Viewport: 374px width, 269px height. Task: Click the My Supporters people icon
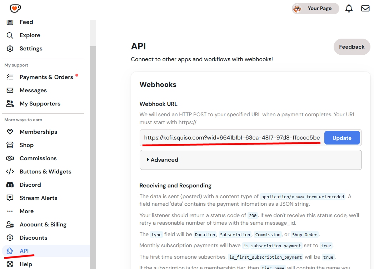click(x=10, y=103)
